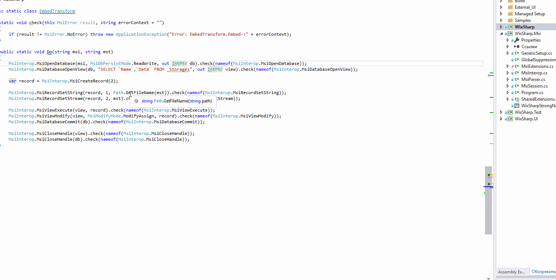Click the MsiSession.cs C# file icon

tap(517, 86)
